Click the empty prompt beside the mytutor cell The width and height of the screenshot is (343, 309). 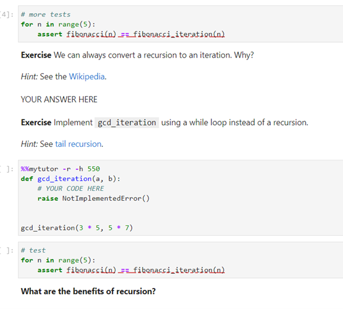[x=7, y=169]
